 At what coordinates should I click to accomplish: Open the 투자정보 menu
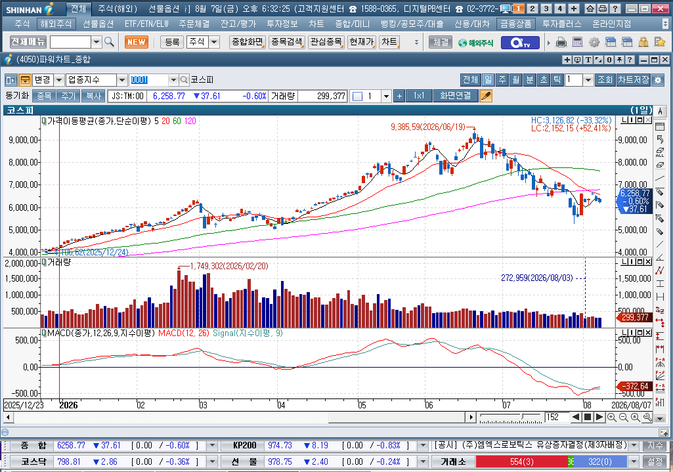click(282, 24)
